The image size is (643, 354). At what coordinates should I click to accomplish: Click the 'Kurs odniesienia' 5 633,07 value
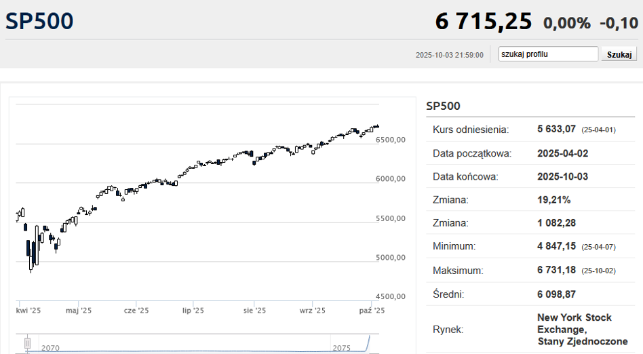point(556,130)
